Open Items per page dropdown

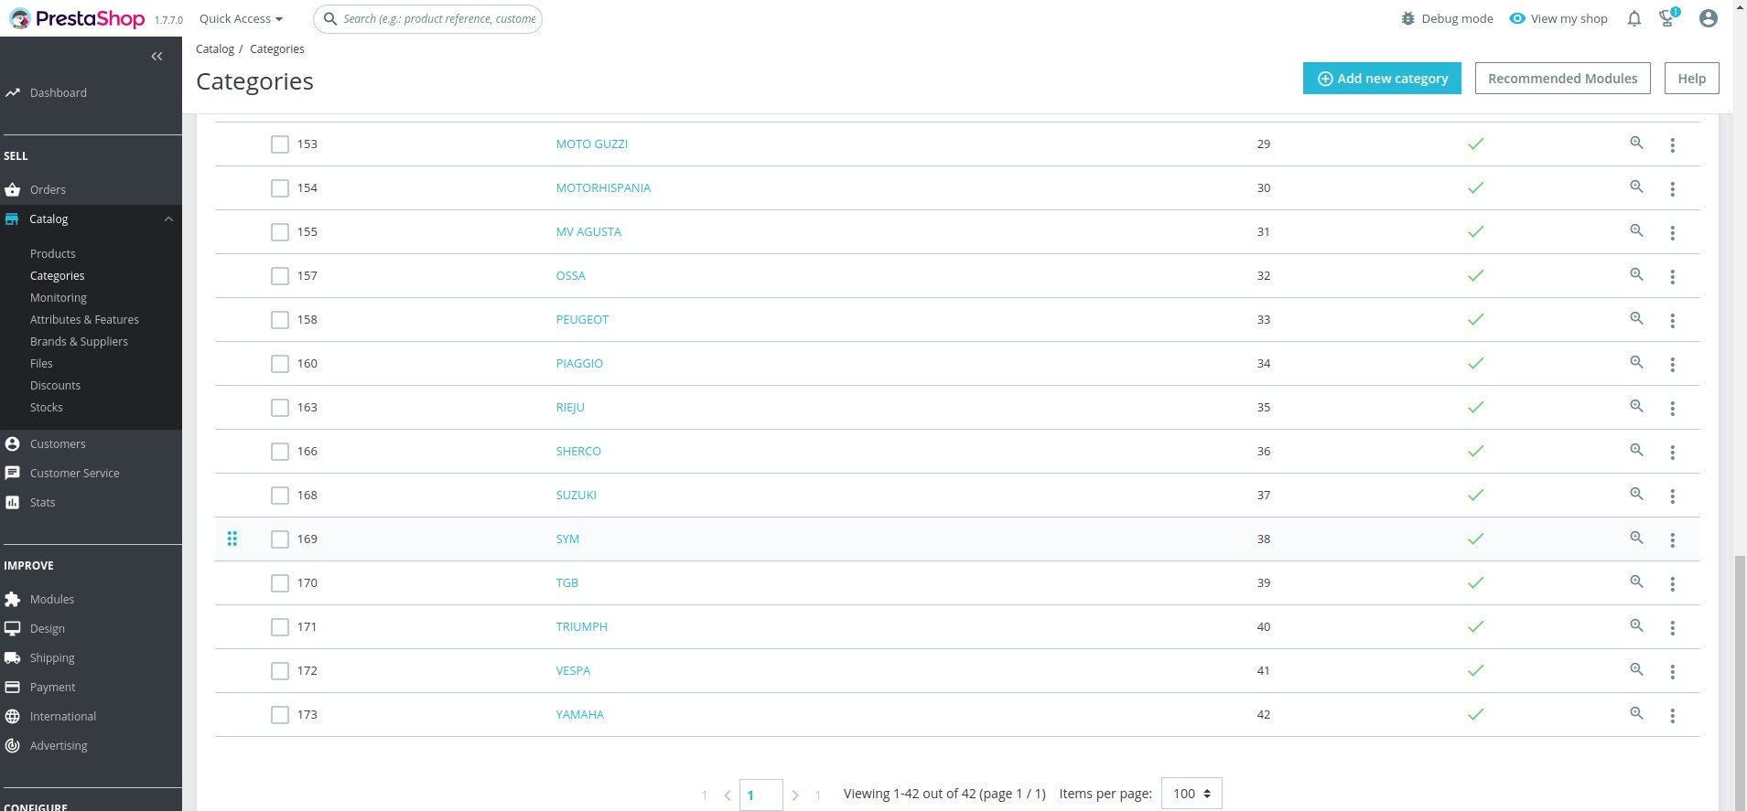point(1192,794)
